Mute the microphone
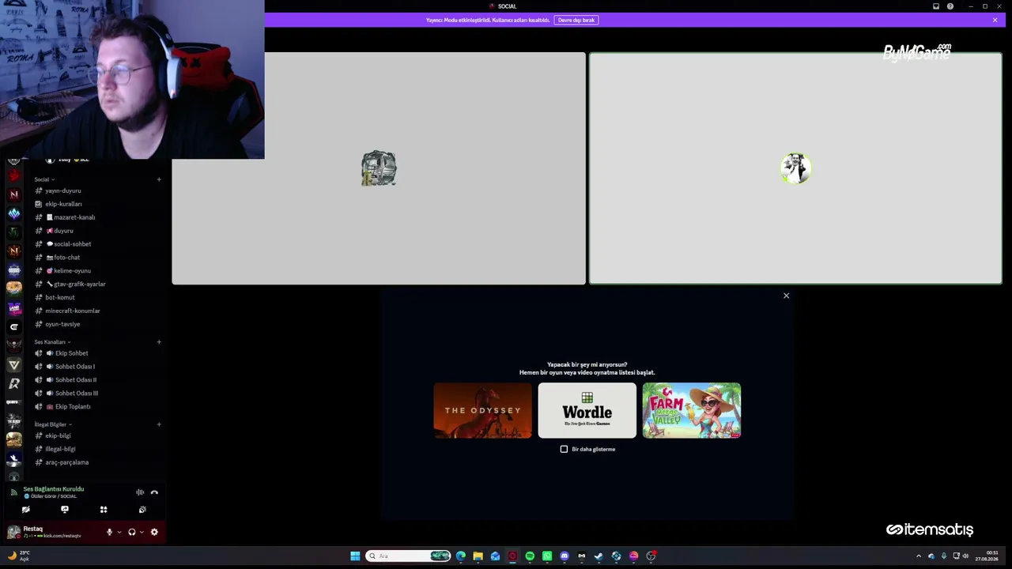Image resolution: width=1012 pixels, height=569 pixels. click(110, 532)
